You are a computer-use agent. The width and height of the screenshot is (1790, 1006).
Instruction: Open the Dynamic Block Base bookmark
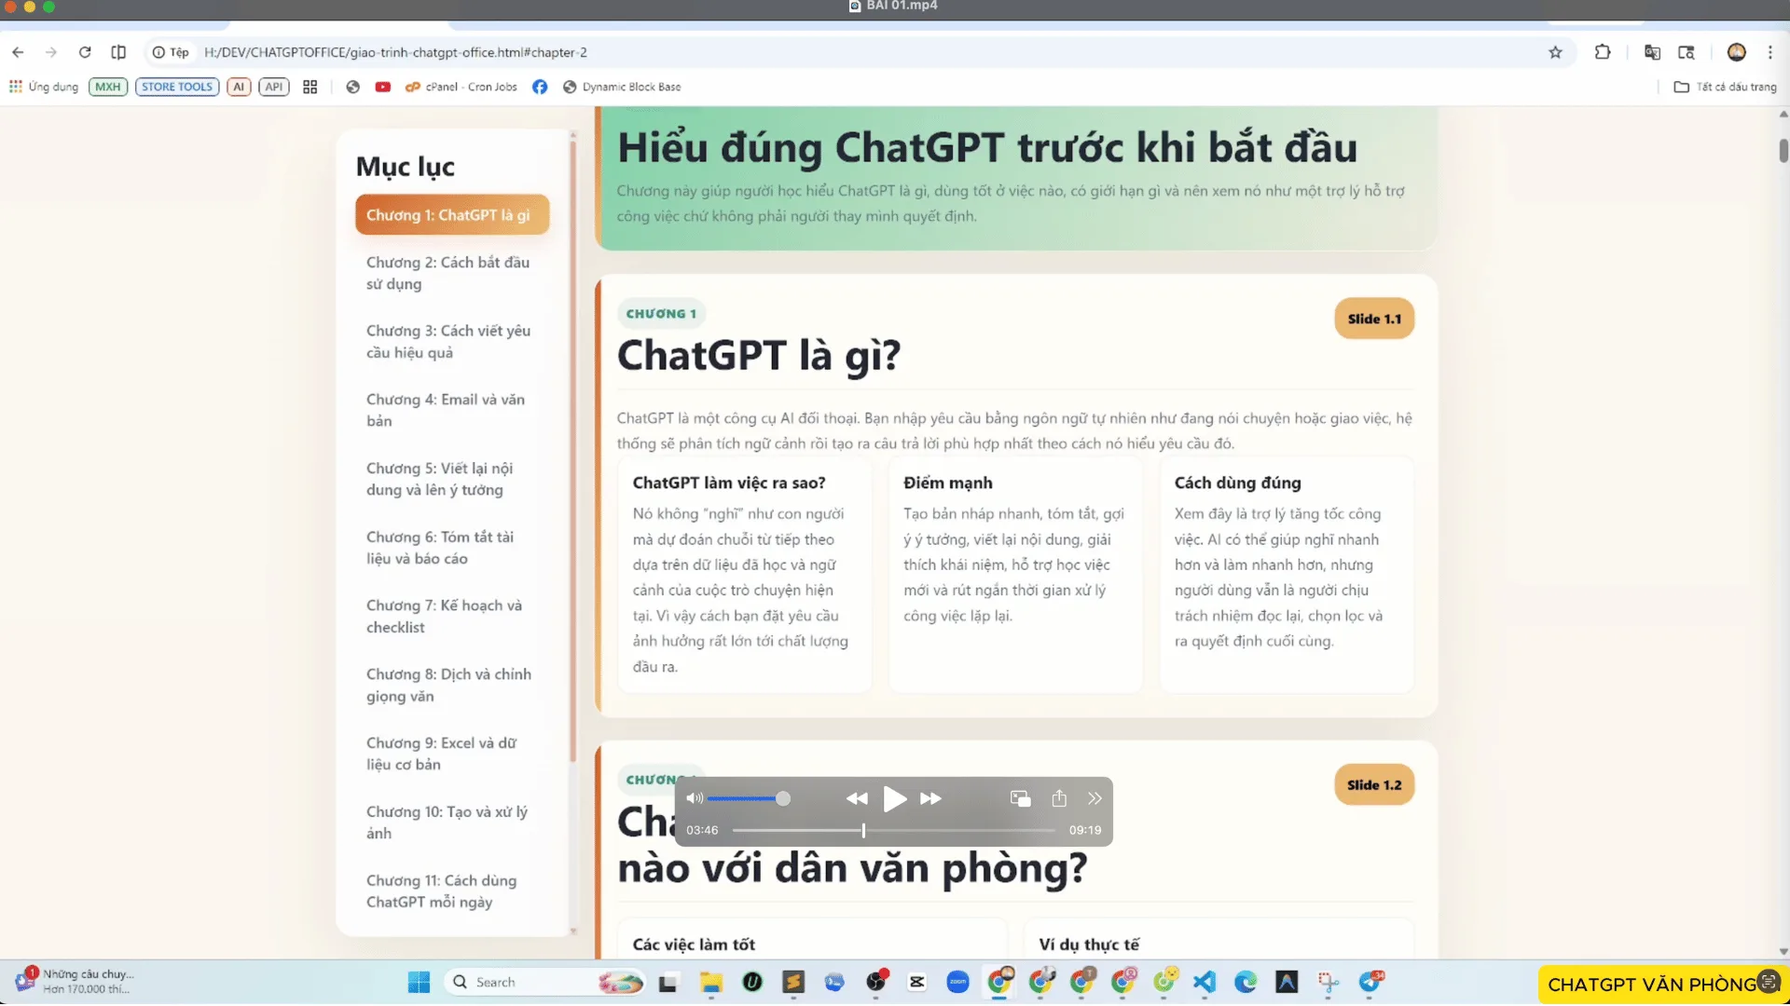tap(622, 87)
